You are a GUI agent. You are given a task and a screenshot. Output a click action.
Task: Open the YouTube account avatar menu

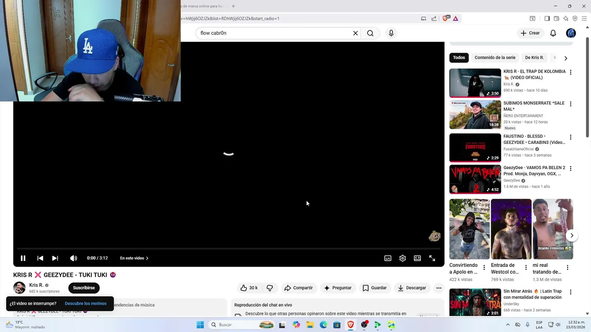571,33
